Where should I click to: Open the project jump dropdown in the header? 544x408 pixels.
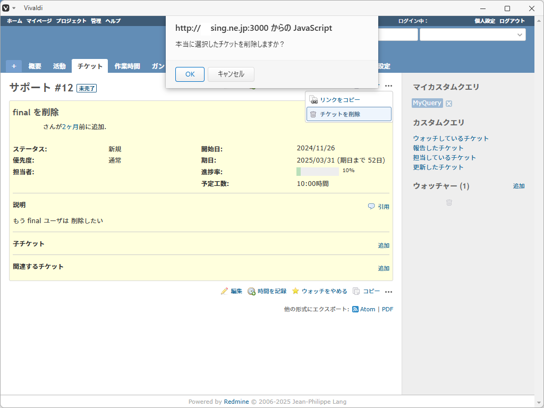(x=472, y=35)
